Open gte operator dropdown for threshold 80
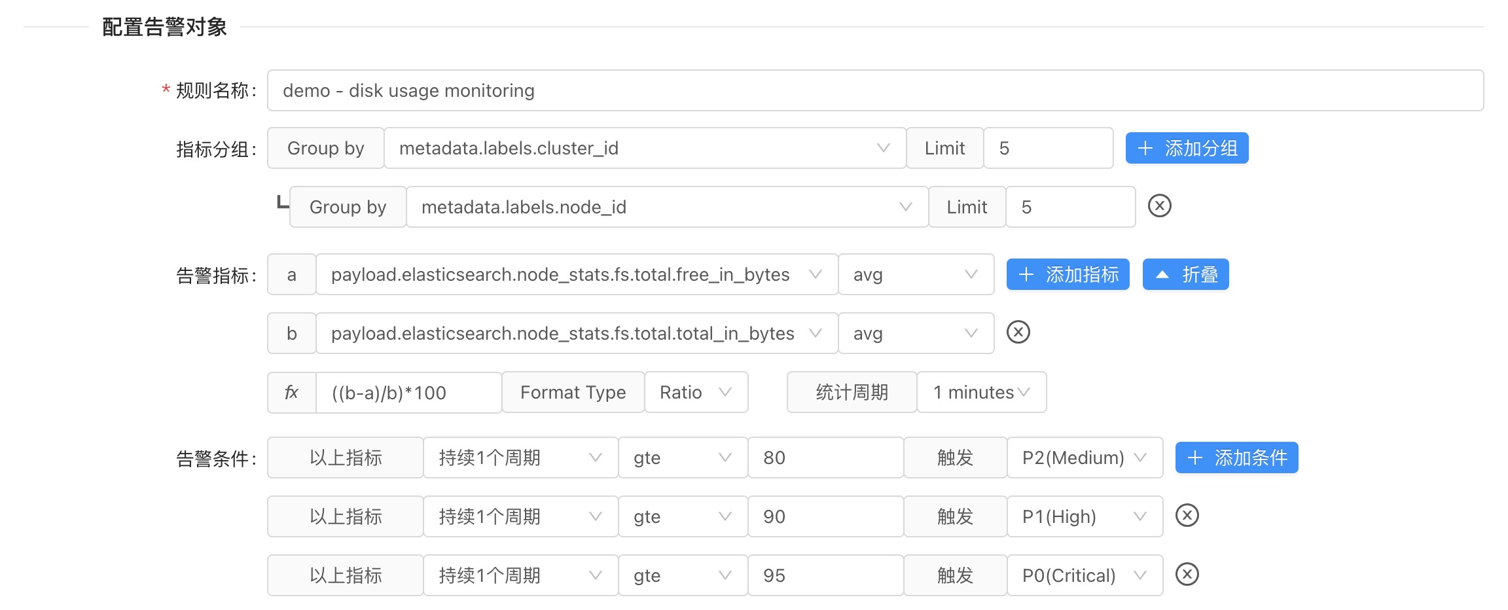 point(682,457)
